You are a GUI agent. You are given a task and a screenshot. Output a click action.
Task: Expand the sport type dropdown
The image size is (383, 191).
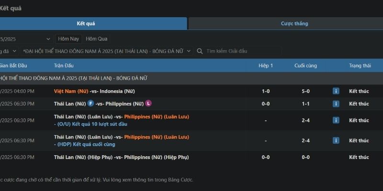tap(14, 51)
